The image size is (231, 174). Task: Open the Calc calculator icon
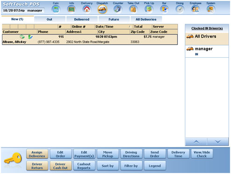click(x=56, y=9)
